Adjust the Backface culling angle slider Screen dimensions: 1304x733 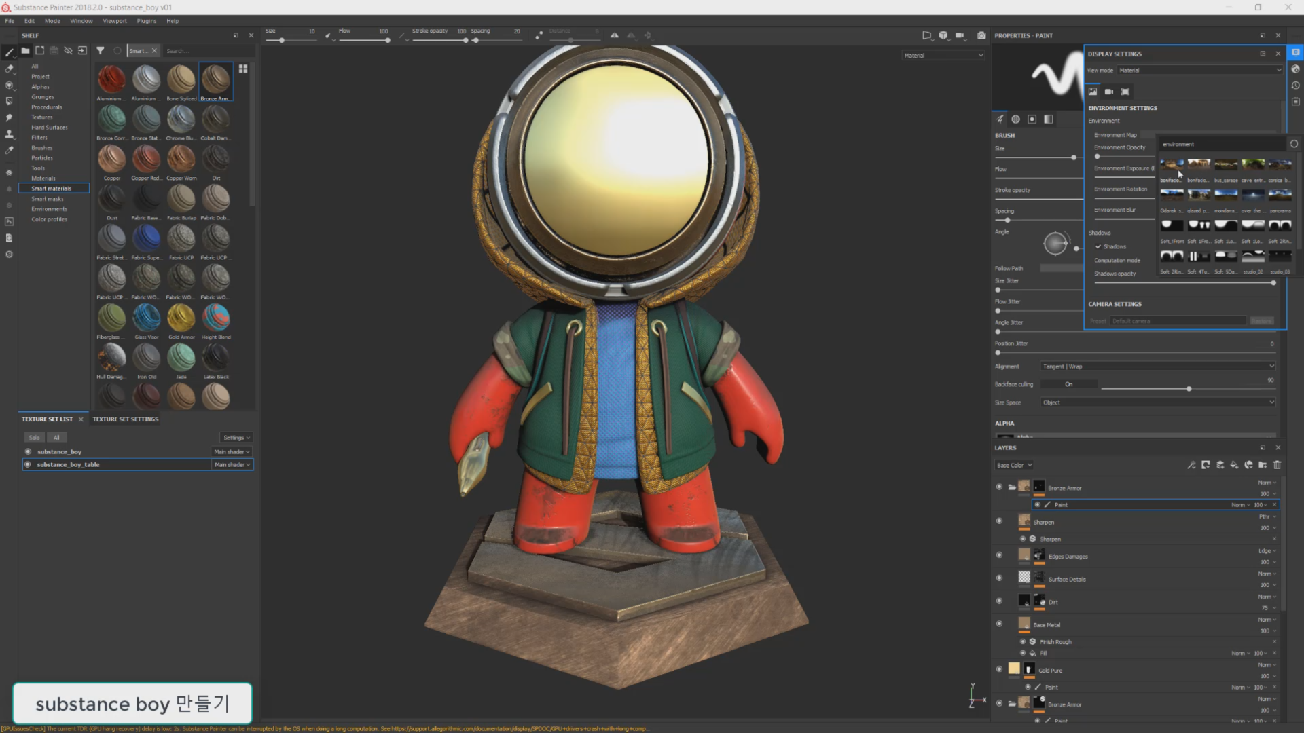click(1189, 389)
